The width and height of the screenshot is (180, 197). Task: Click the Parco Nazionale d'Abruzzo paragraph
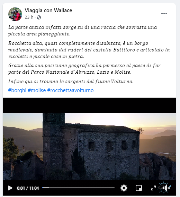click(x=84, y=69)
